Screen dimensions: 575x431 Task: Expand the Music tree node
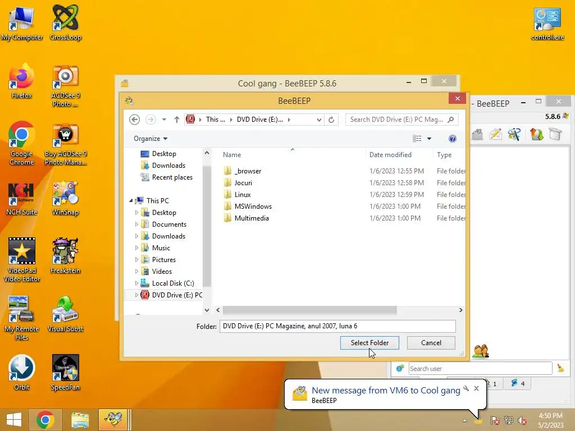[136, 247]
